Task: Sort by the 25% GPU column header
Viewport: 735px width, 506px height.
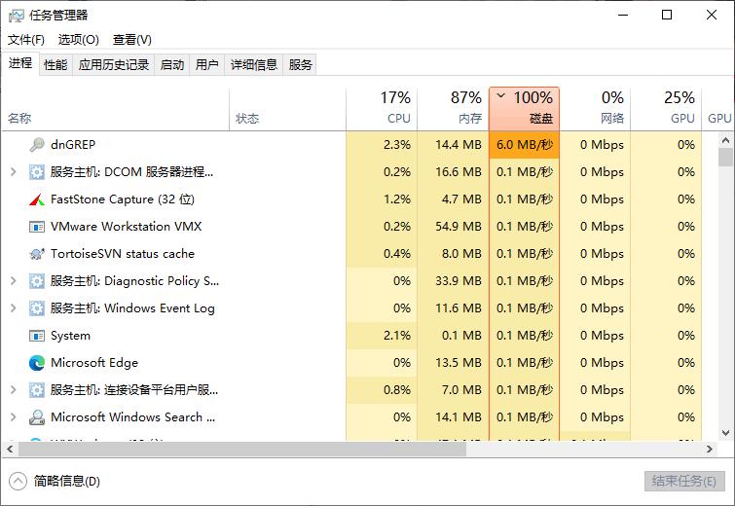Action: tap(666, 109)
